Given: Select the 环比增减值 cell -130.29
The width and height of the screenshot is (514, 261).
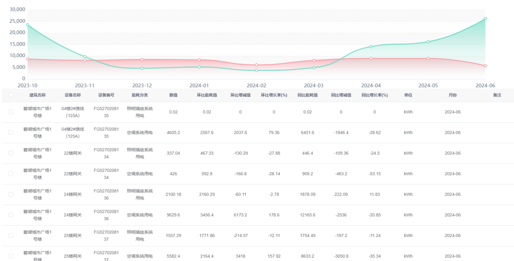Looking at the screenshot, I should pos(240,153).
